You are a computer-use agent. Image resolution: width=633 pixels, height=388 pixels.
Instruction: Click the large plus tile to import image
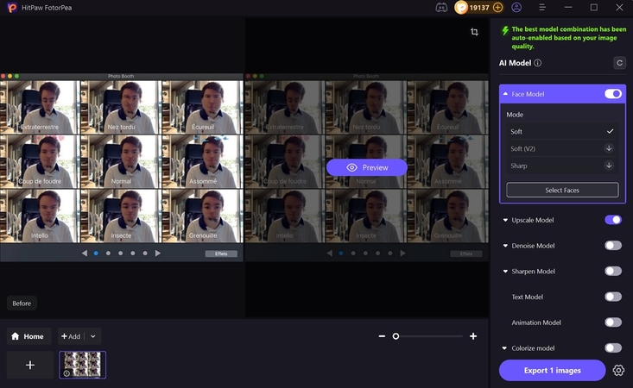[30, 365]
